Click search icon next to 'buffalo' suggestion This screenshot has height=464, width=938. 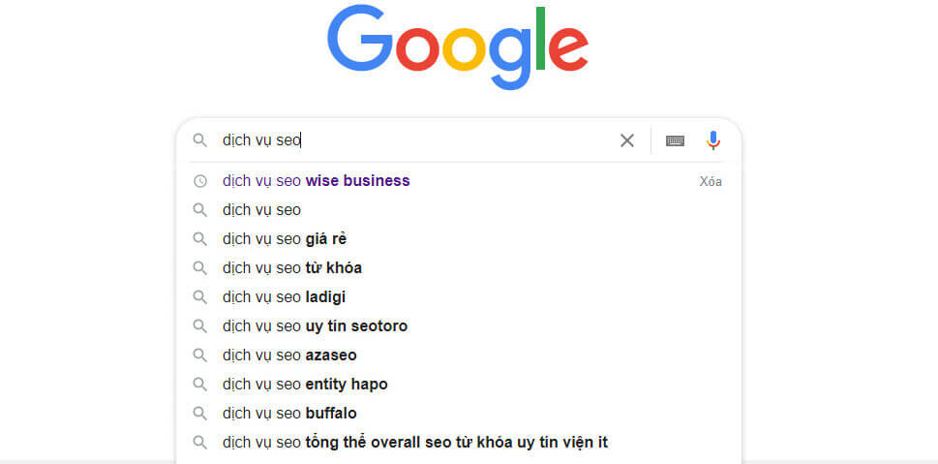(x=200, y=414)
